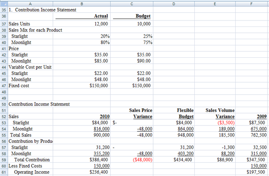Select actual sales units value 12,000
Screen dimensions: 269x176
(x=101, y=24)
